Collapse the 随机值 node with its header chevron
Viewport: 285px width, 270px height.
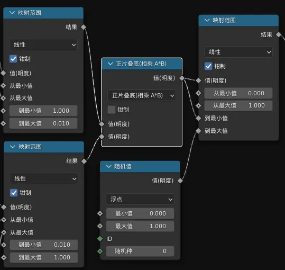[109, 166]
